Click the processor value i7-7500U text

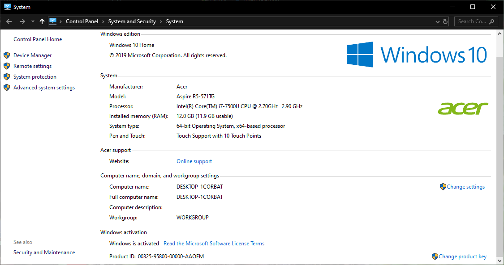point(240,106)
